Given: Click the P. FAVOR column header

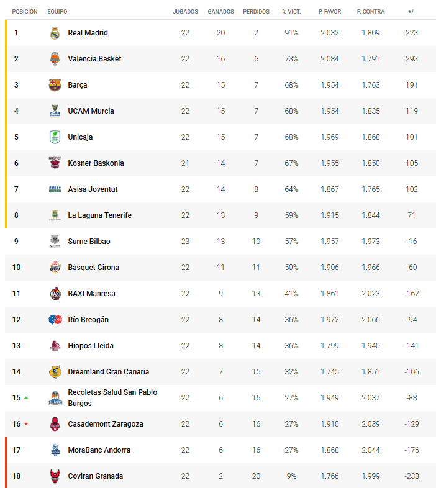Looking at the screenshot, I should pos(330,12).
